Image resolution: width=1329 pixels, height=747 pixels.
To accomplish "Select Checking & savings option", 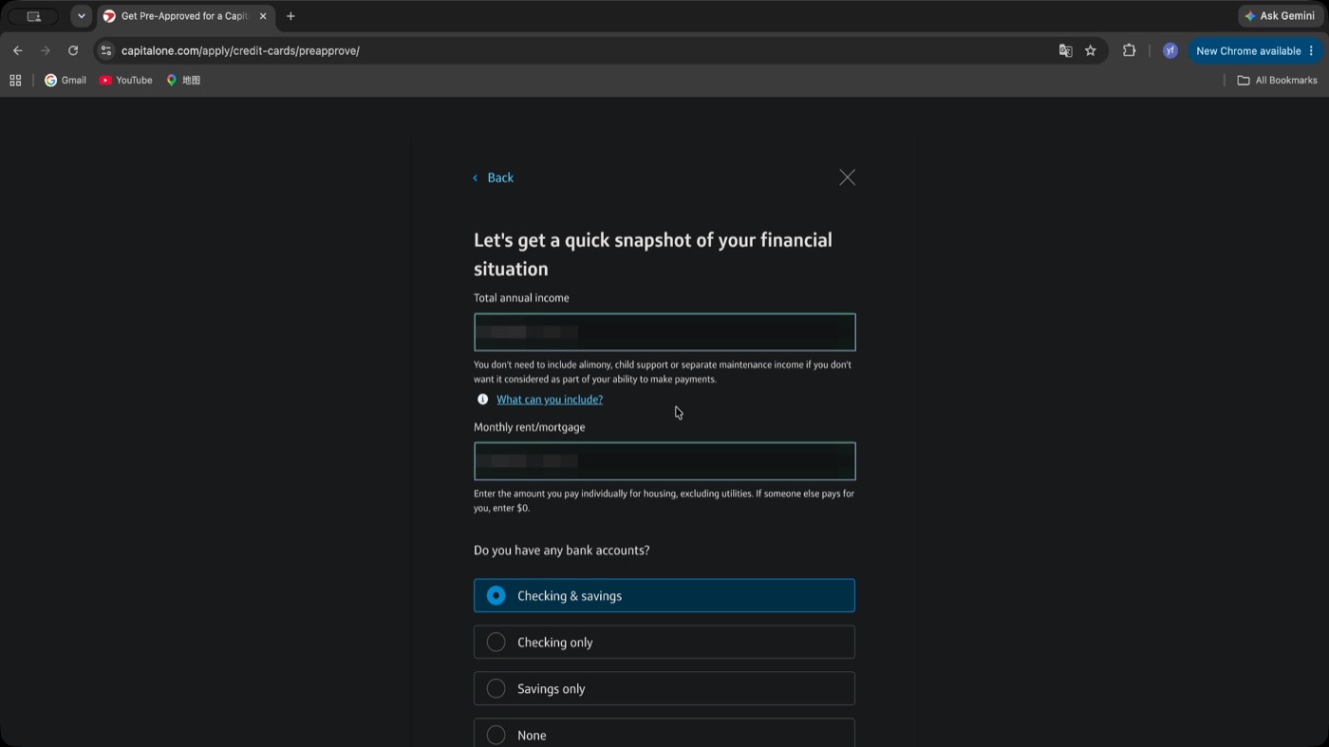I will coord(664,596).
